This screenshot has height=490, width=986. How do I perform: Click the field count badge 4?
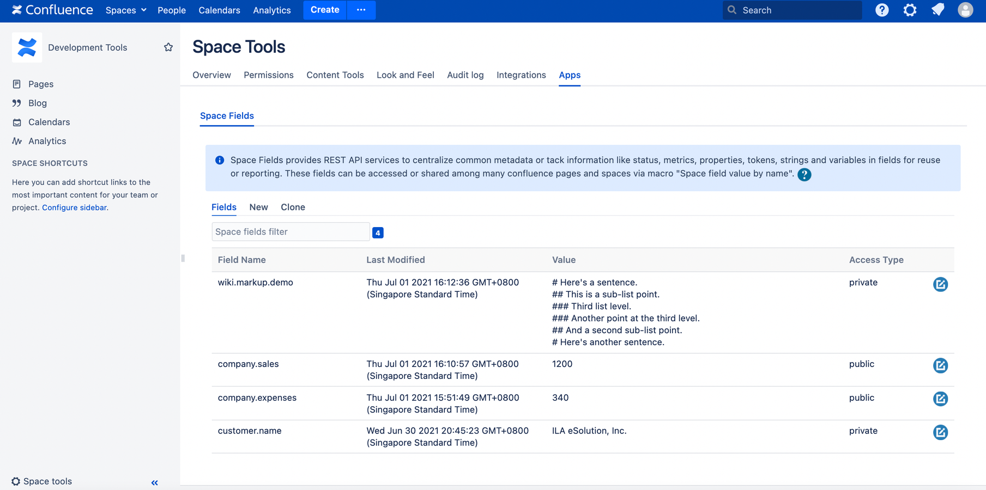(x=378, y=232)
